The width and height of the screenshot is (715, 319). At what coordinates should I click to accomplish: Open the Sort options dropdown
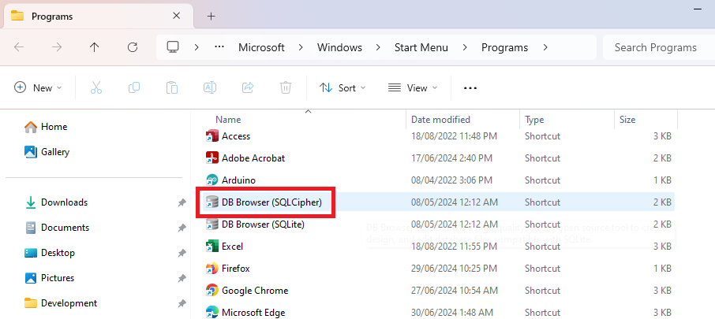coord(343,88)
